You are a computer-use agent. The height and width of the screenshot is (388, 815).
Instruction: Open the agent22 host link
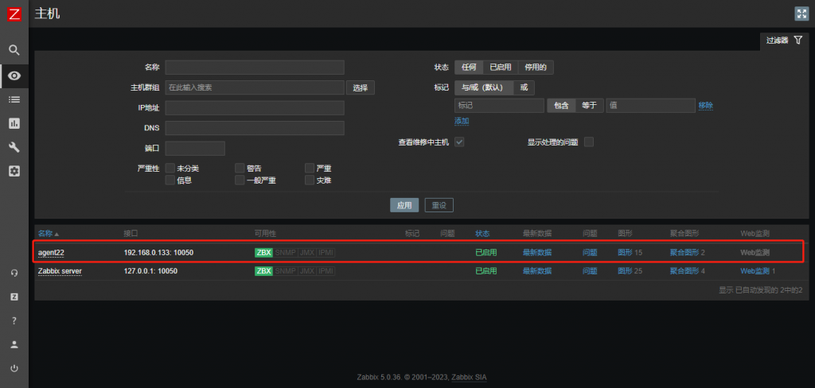[51, 253]
